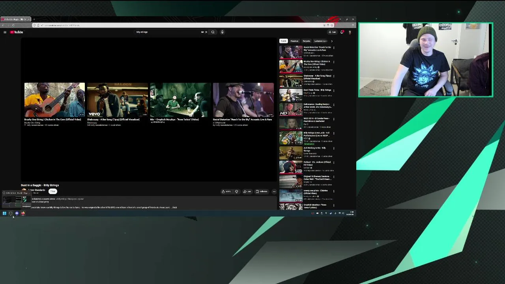Open Dropkick Murphys Rose Tattoo mix endscreen thumbnail

coord(180,99)
